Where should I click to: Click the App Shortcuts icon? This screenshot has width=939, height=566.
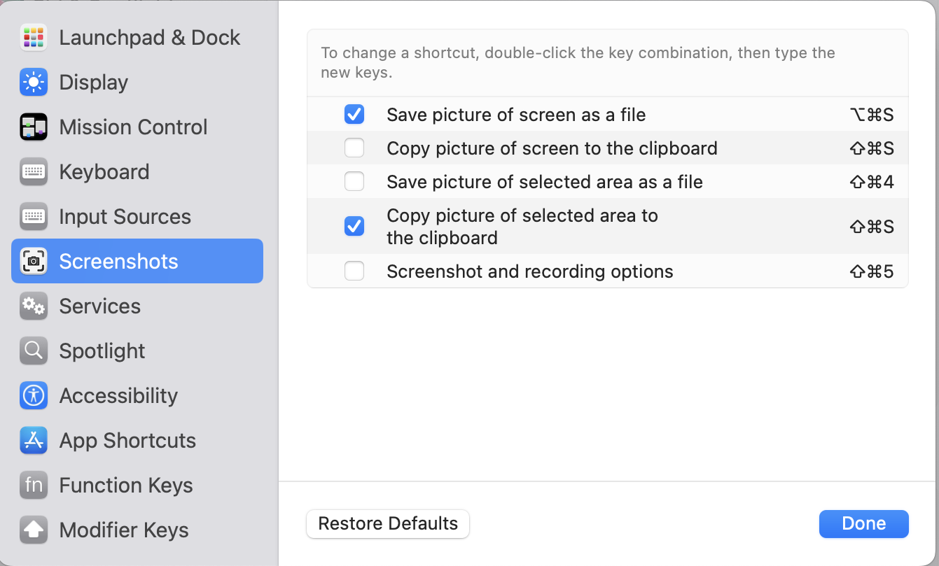[34, 441]
